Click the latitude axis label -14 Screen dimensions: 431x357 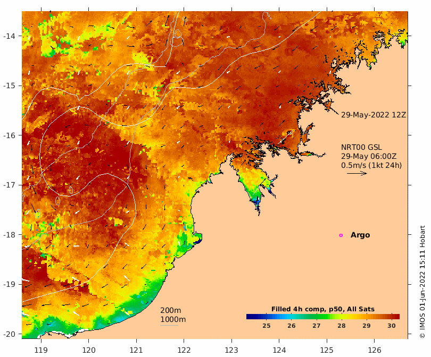point(9,36)
